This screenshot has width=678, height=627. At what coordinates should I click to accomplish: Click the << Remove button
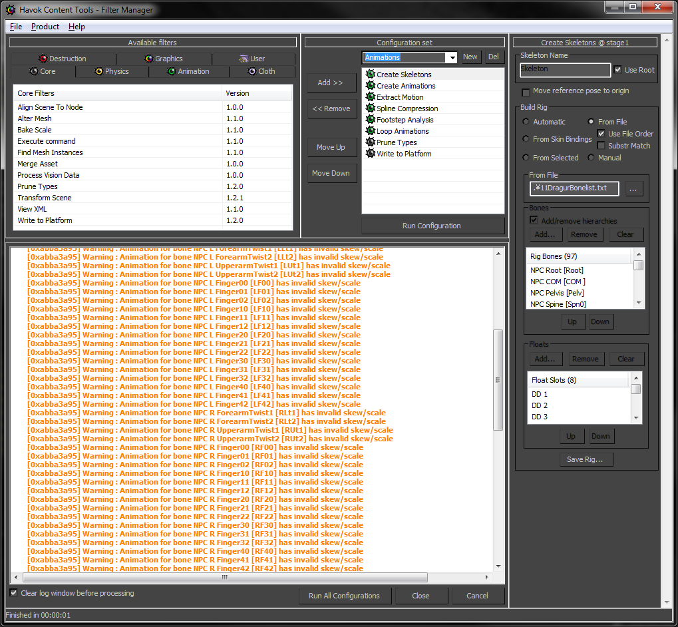coord(331,108)
